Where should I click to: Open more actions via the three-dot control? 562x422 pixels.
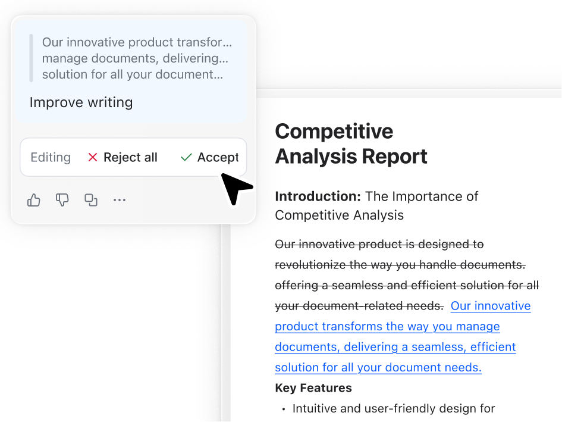coord(120,200)
